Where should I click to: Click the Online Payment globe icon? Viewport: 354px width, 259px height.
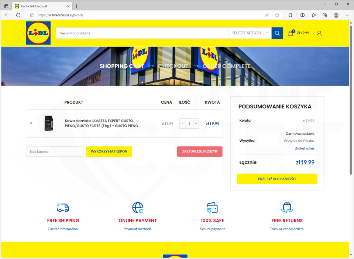coord(138,208)
